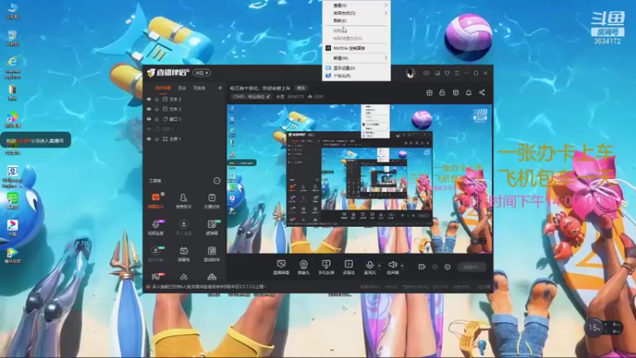This screenshot has width=636, height=358.
Task: Toggle visibility of the 窗口 1 source
Action: point(149,119)
